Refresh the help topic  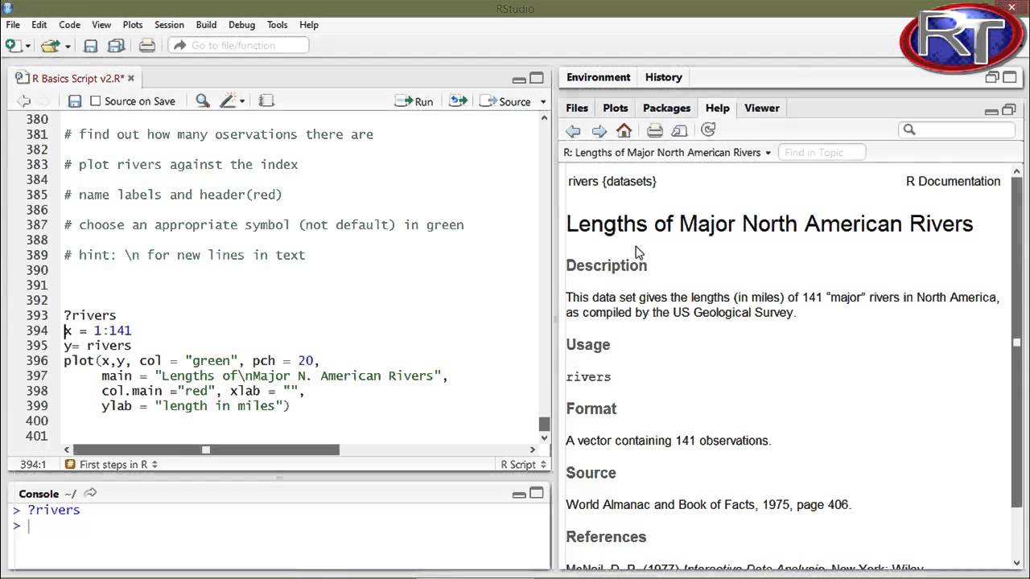pos(708,130)
